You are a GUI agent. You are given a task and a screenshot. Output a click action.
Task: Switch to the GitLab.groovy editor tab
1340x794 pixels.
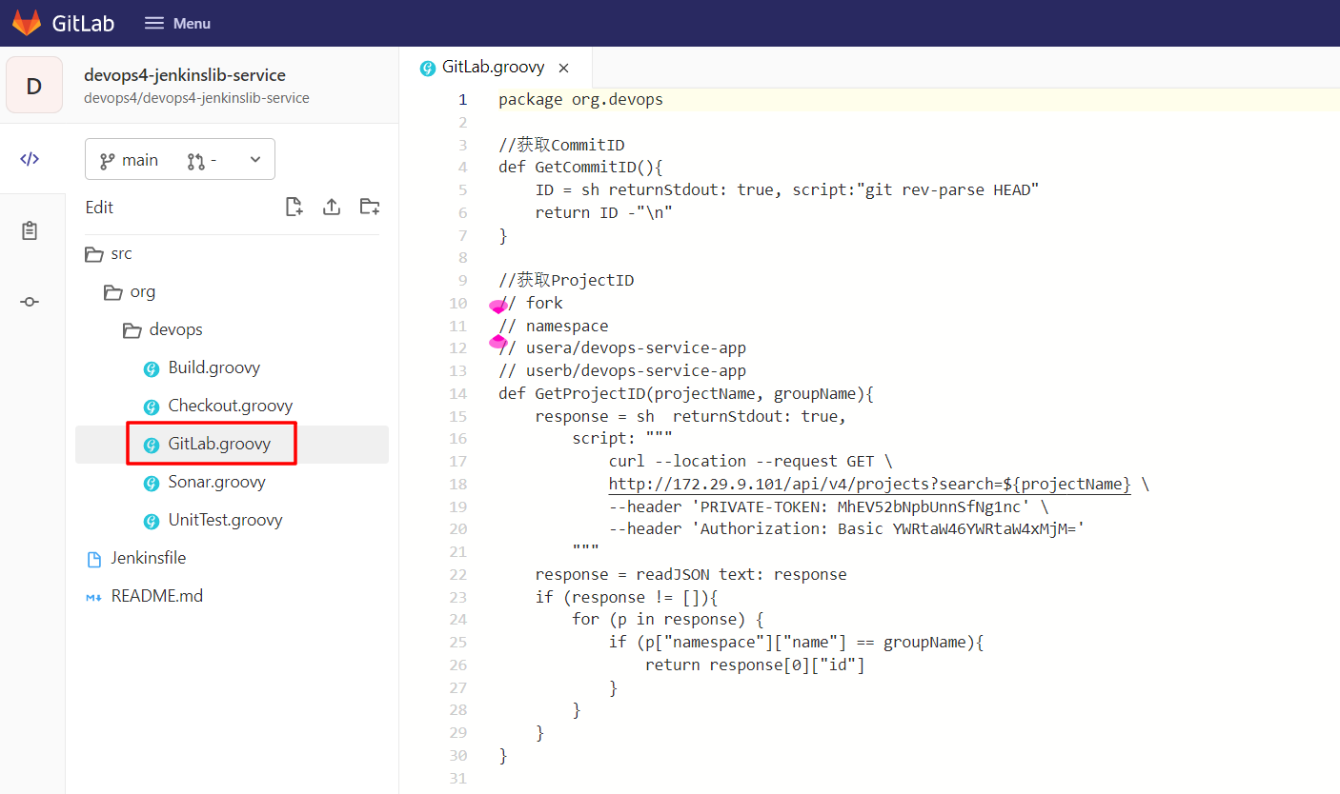click(496, 68)
